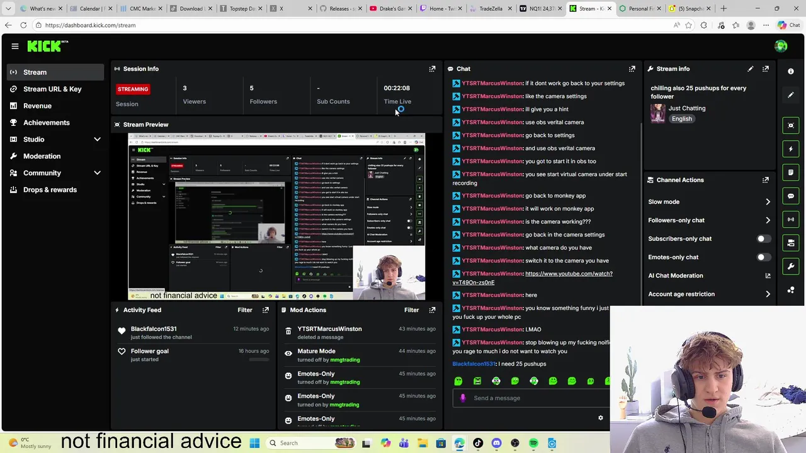
Task: Click the KICK logo
Action: click(48, 46)
